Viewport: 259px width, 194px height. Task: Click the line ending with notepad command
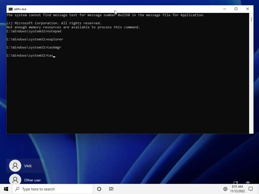pos(34,31)
